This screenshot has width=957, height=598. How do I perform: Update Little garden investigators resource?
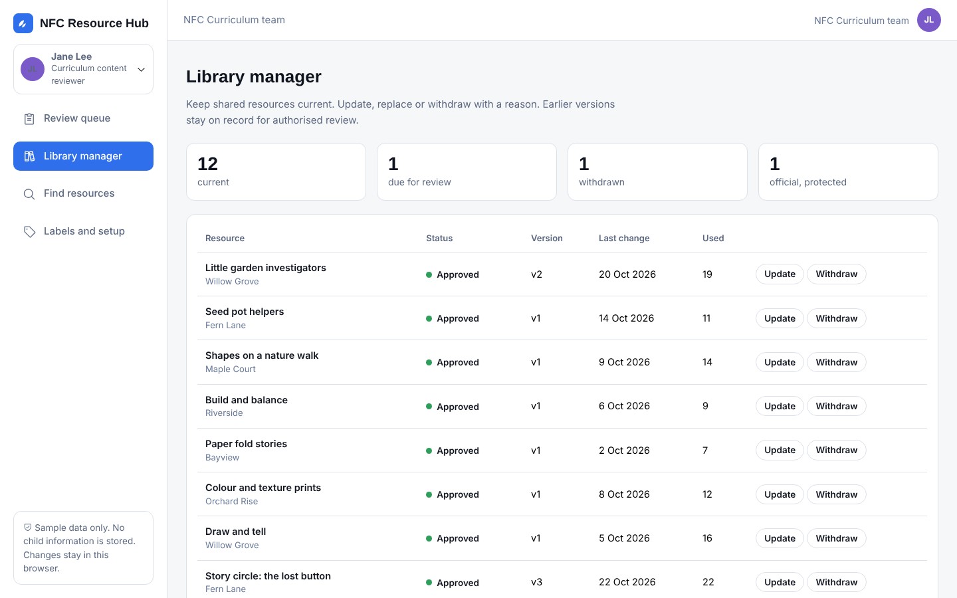780,274
